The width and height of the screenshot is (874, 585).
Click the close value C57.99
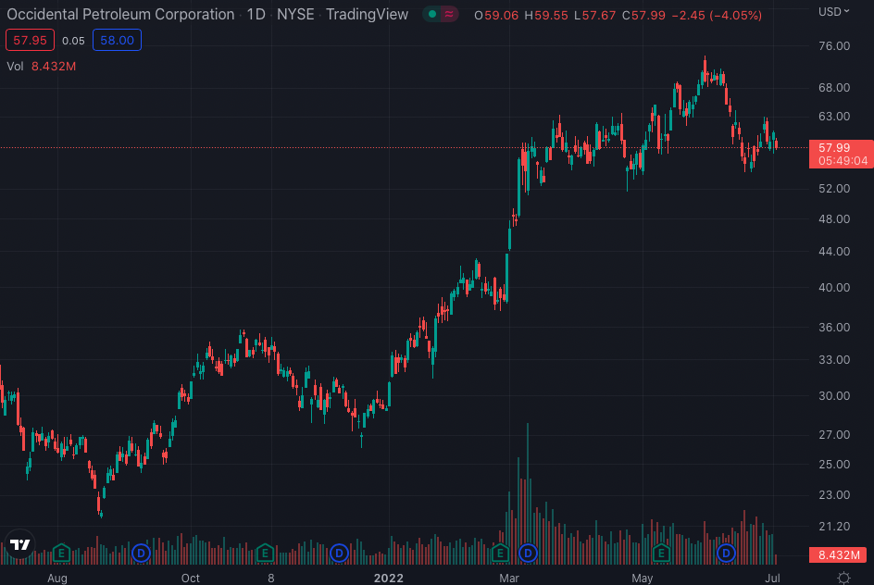(x=643, y=16)
